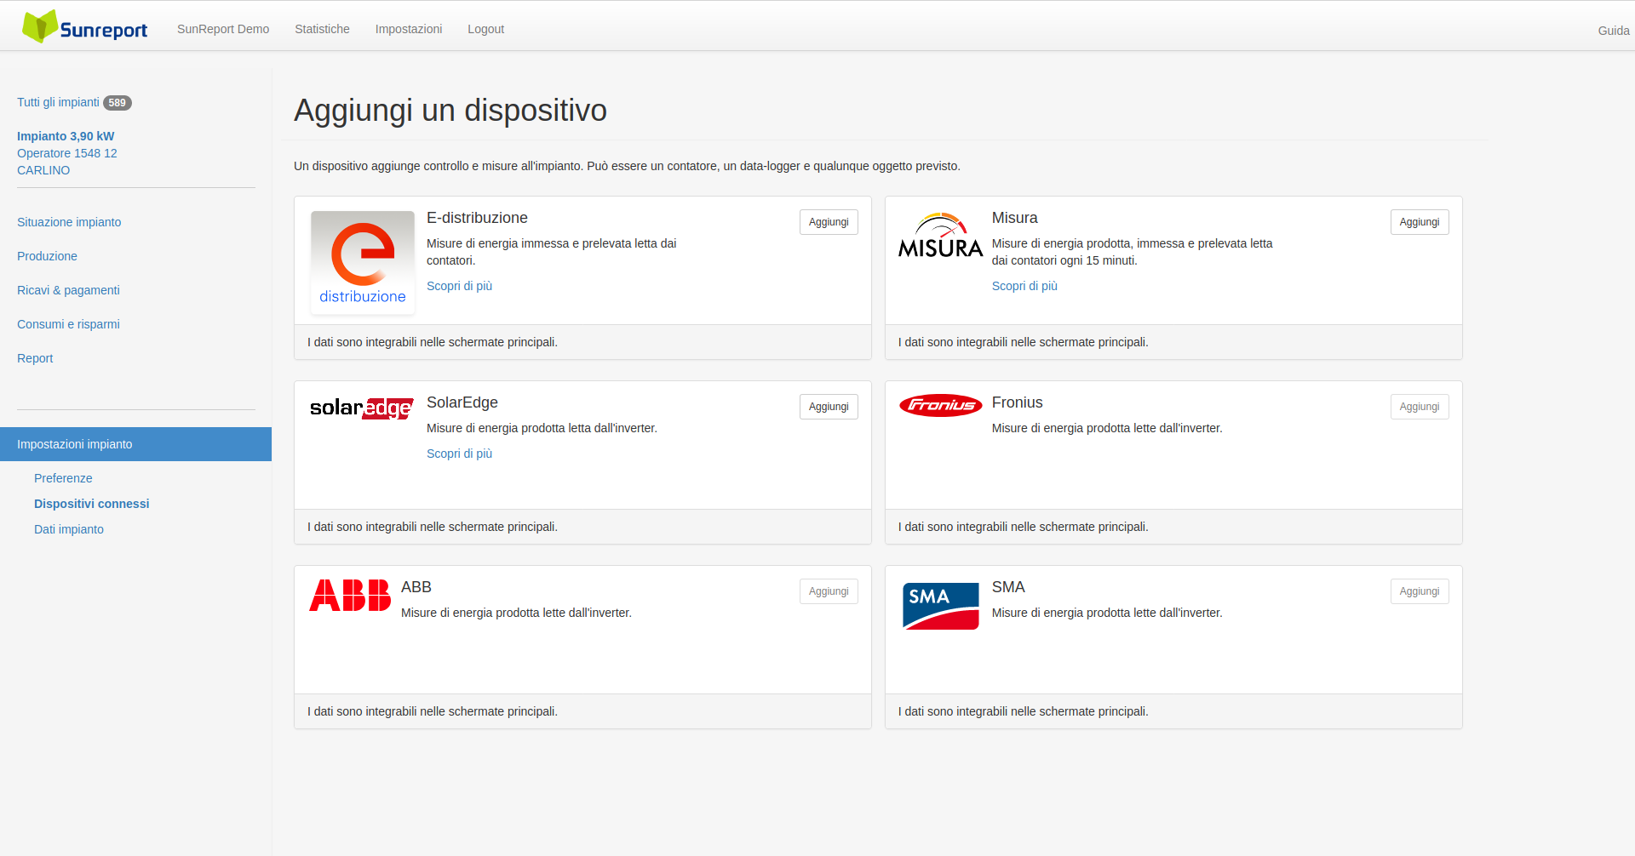Screen dimensions: 1635x856
Task: Add the Misura device with Aggiungi
Action: 1420,222
